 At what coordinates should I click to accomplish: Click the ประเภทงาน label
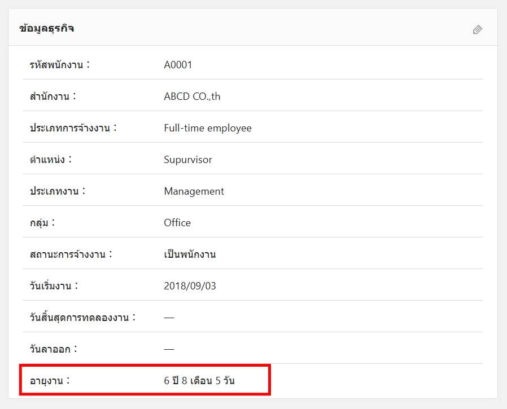click(x=58, y=191)
